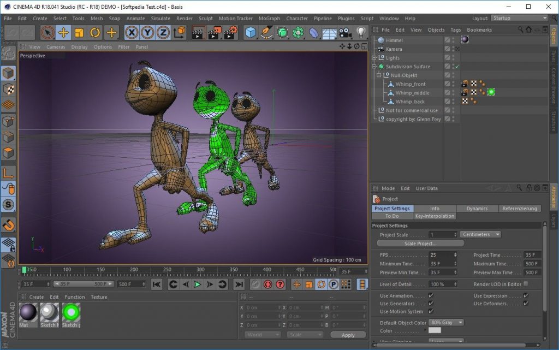Pick the Rotate tool
Screen dimensions: 559x350
tap(95, 33)
